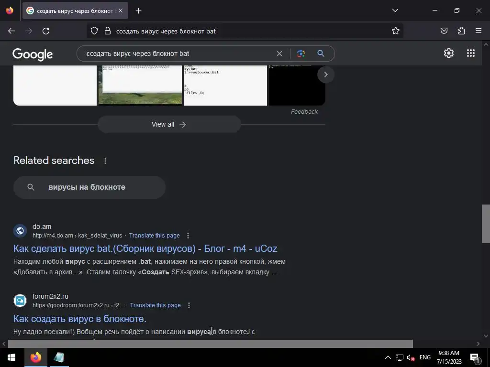Select related search 'вирусы на блокноте'
This screenshot has height=367, width=490.
click(x=89, y=187)
